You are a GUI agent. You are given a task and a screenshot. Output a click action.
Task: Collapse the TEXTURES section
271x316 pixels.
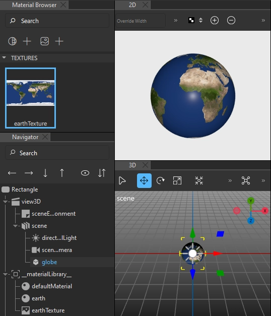coord(4,58)
